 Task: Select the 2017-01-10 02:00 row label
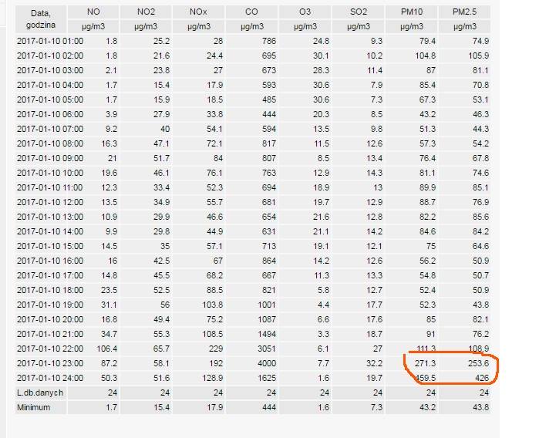coord(50,56)
